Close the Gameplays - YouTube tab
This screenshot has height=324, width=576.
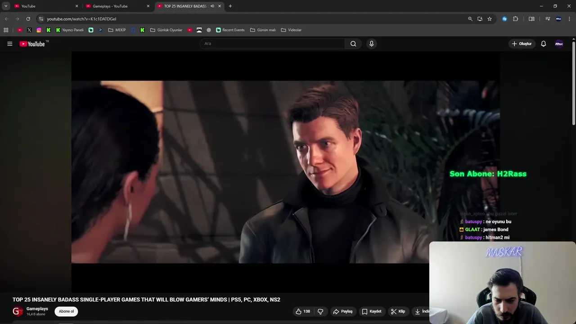(148, 6)
